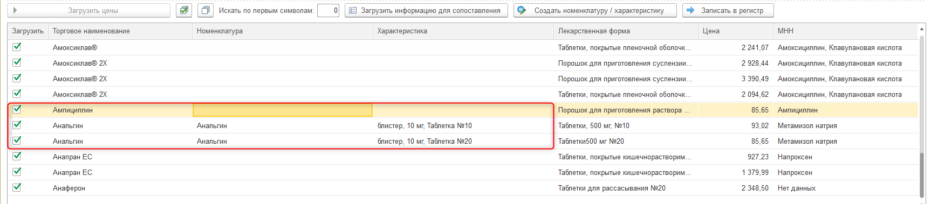
Task: Select the price 93,02 cell
Action: [x=736, y=126]
